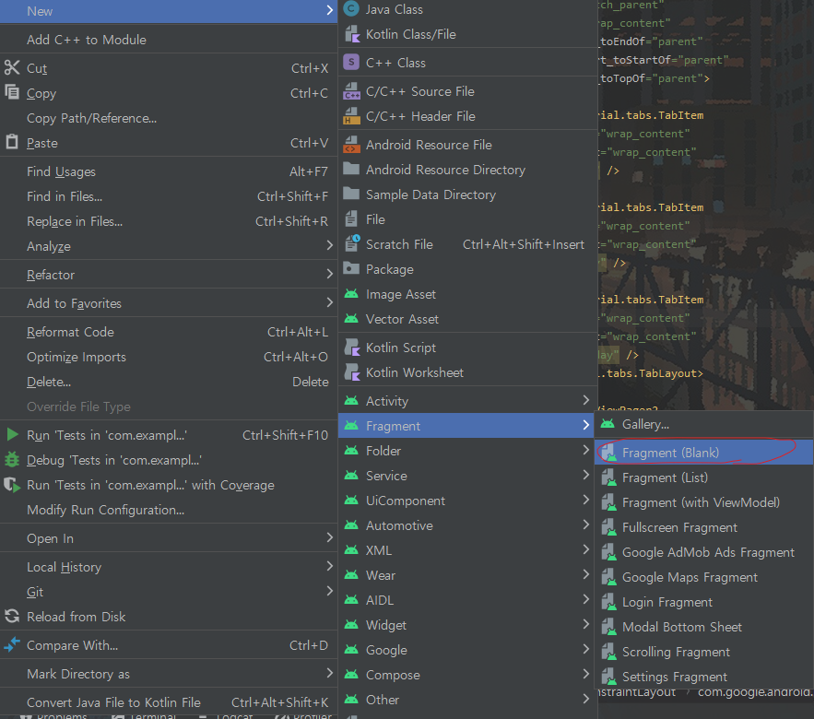Select Optimize Imports
The height and width of the screenshot is (719, 814).
(169, 357)
